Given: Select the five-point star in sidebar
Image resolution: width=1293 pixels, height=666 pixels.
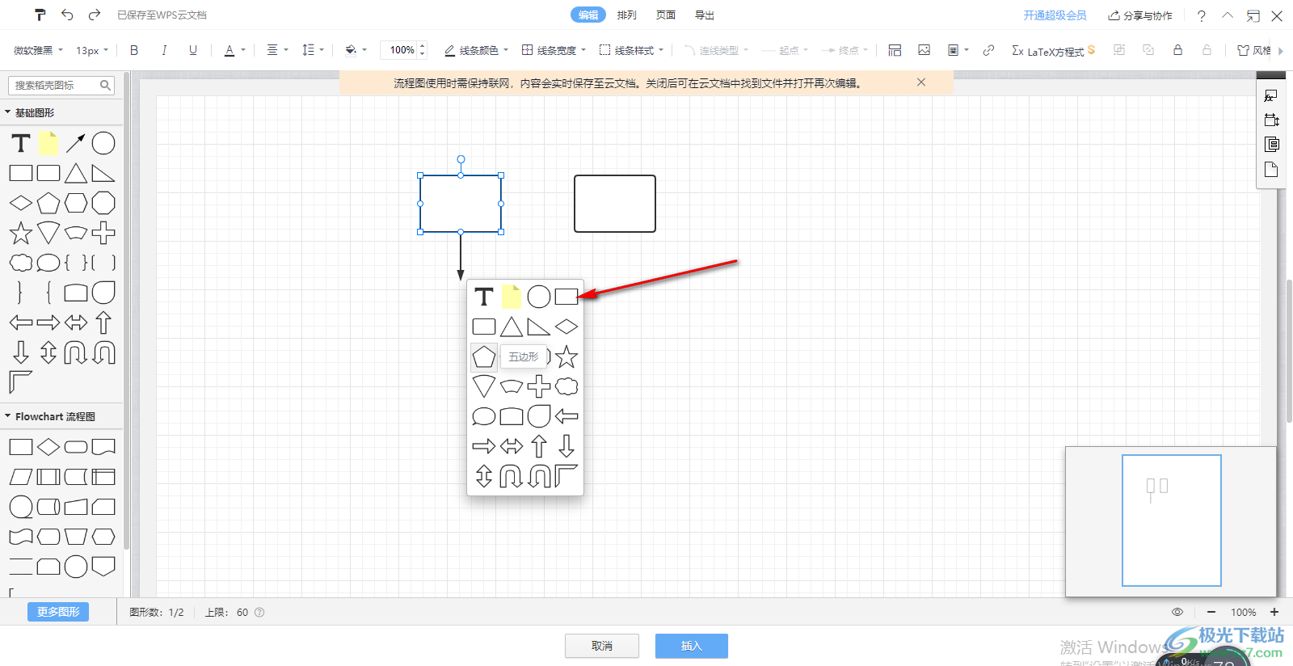Looking at the screenshot, I should [21, 233].
